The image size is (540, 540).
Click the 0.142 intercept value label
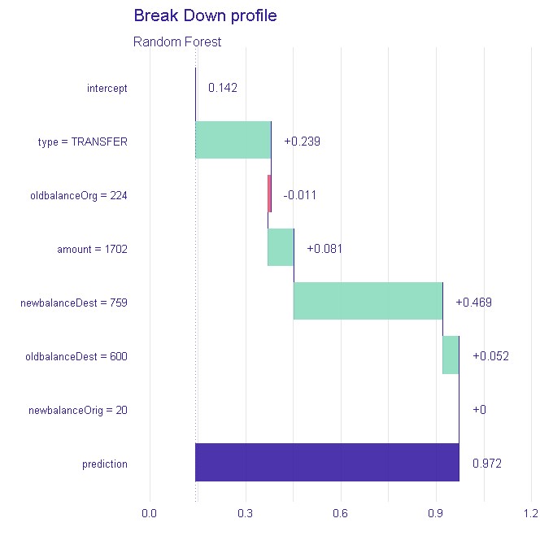point(223,88)
